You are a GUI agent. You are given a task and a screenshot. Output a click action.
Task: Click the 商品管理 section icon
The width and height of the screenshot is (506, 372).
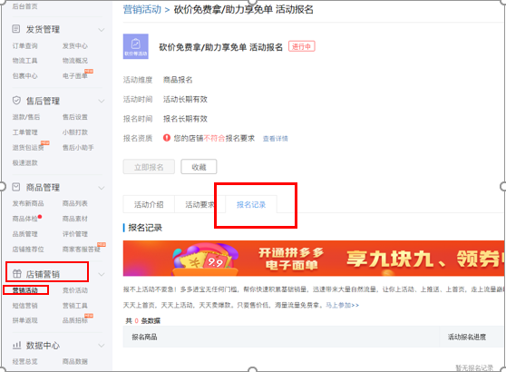click(x=15, y=187)
